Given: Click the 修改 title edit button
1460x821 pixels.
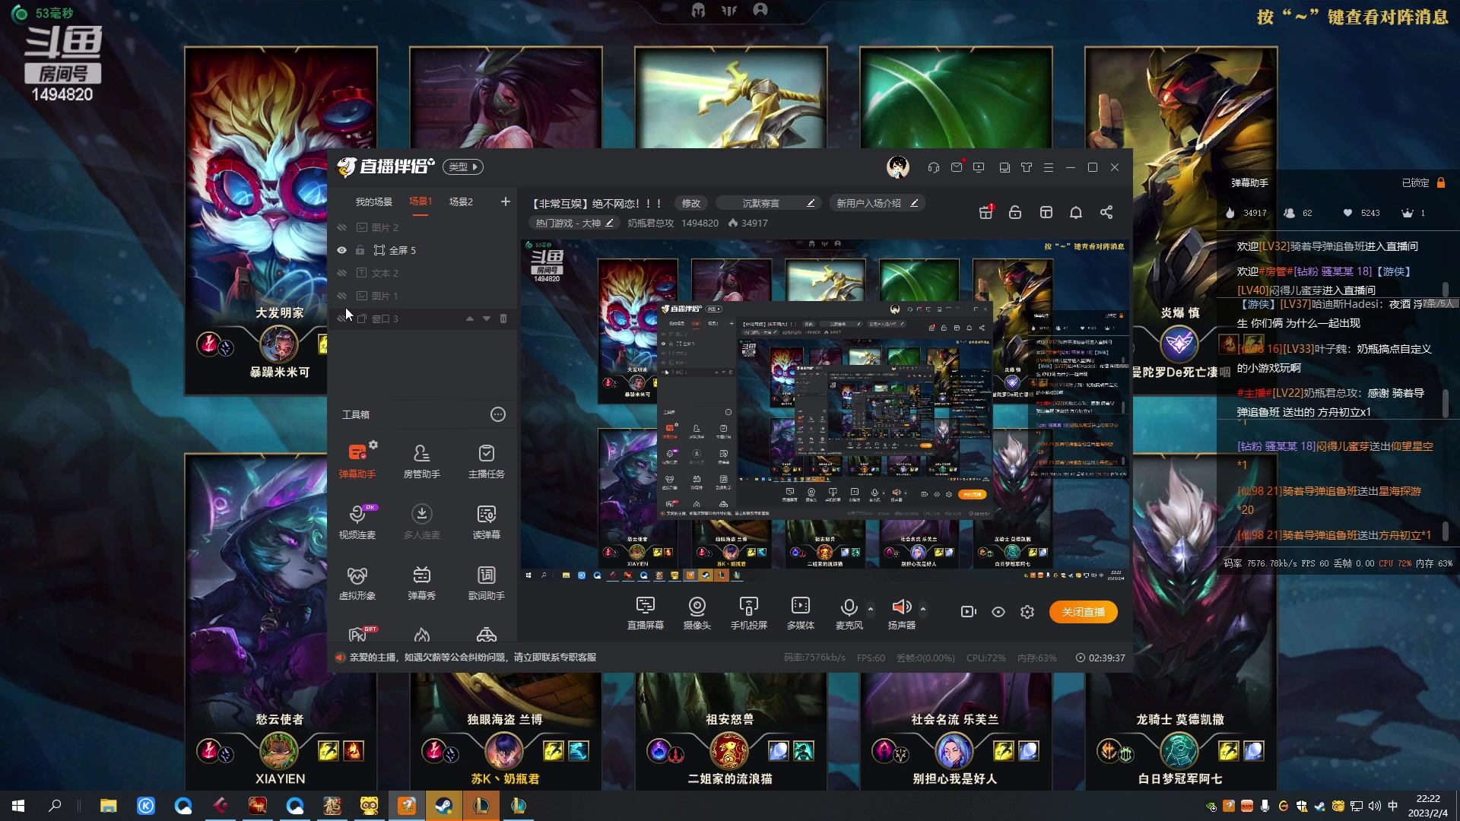Looking at the screenshot, I should [691, 203].
